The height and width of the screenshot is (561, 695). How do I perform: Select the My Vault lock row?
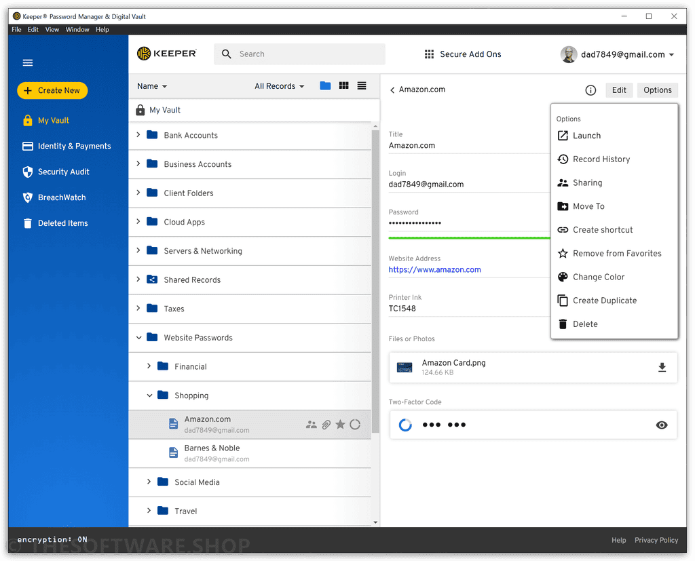coord(254,110)
